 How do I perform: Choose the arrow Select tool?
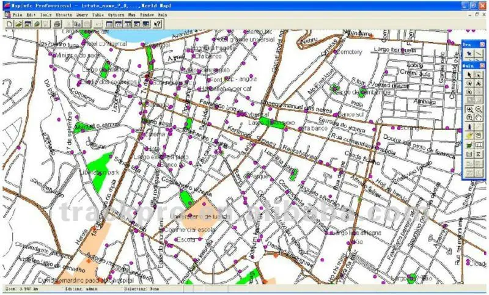click(x=469, y=75)
